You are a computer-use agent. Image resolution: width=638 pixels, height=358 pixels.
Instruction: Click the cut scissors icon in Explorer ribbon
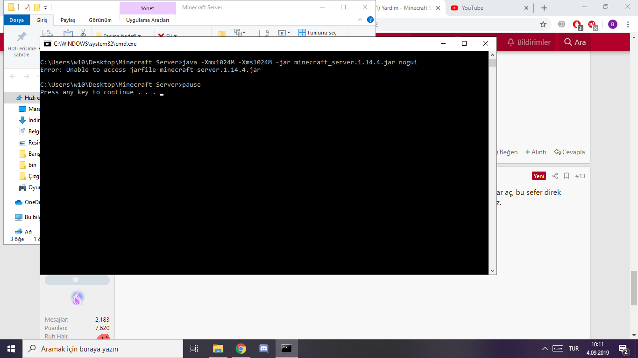pyautogui.click(x=83, y=33)
